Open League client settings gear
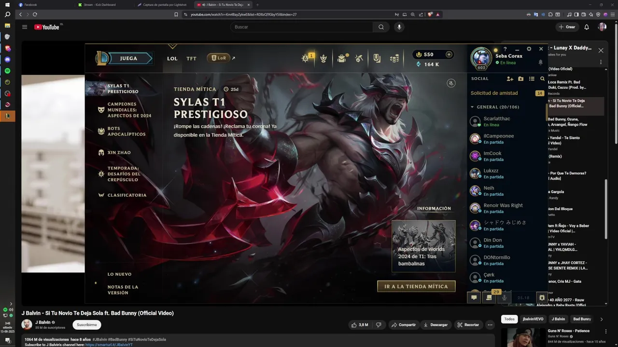The image size is (618, 347). click(529, 49)
